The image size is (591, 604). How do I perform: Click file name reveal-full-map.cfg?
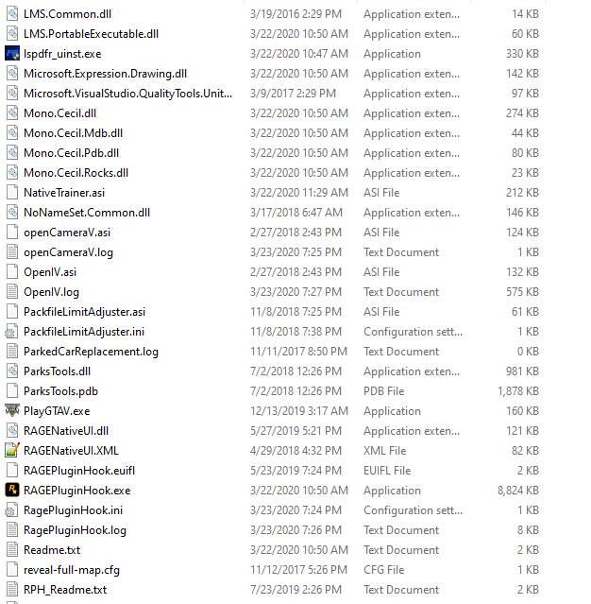coord(72,569)
